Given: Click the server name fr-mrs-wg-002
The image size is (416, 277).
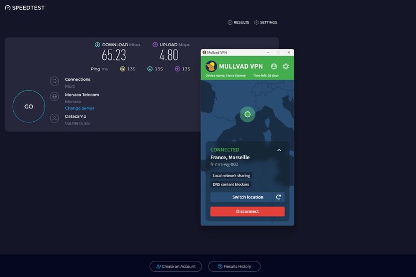Looking at the screenshot, I should point(224,164).
